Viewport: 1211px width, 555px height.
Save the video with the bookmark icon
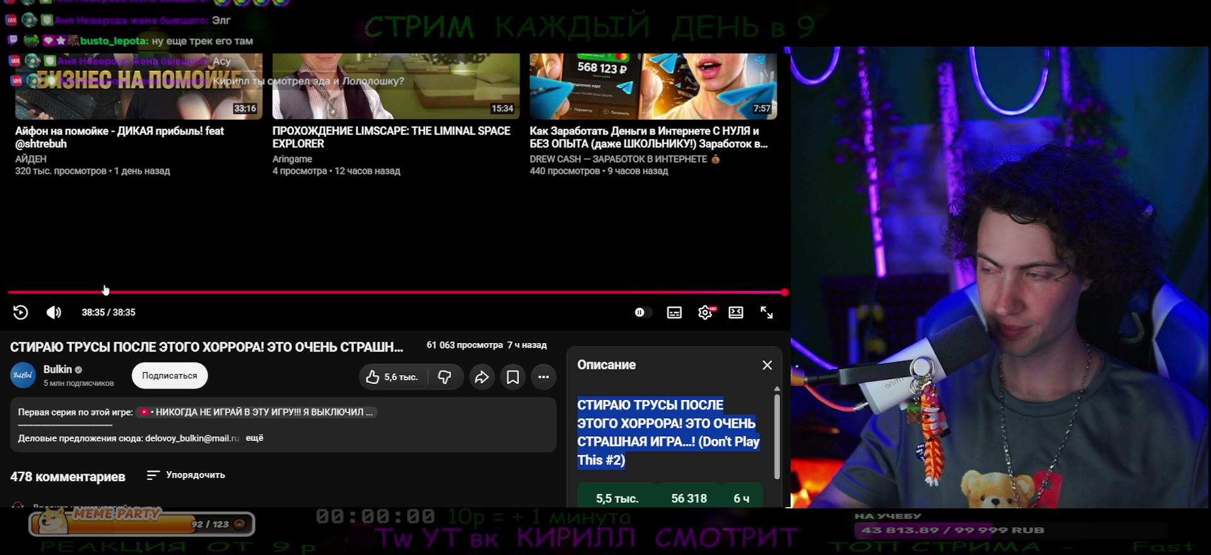[513, 377]
